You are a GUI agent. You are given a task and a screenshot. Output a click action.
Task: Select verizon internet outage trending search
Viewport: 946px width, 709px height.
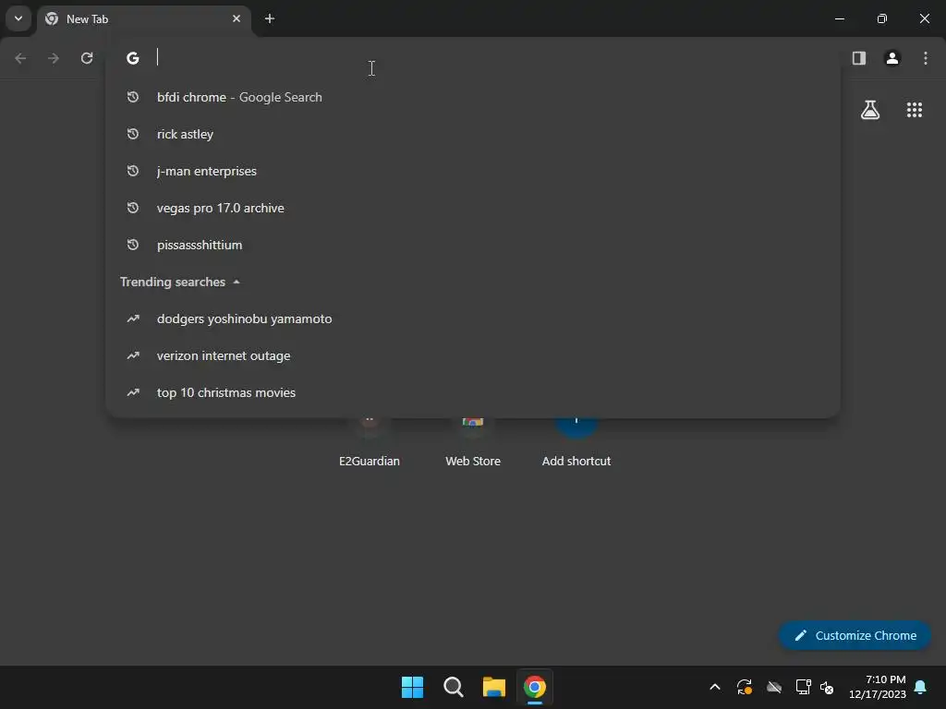473,355
